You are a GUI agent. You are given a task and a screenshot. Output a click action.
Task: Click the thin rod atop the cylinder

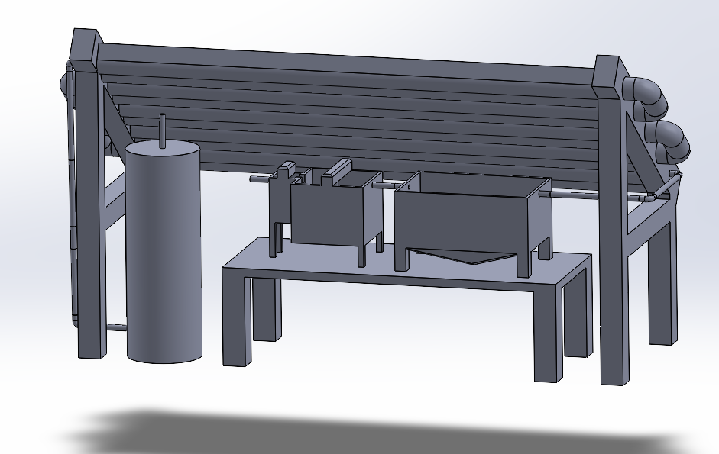pos(162,128)
